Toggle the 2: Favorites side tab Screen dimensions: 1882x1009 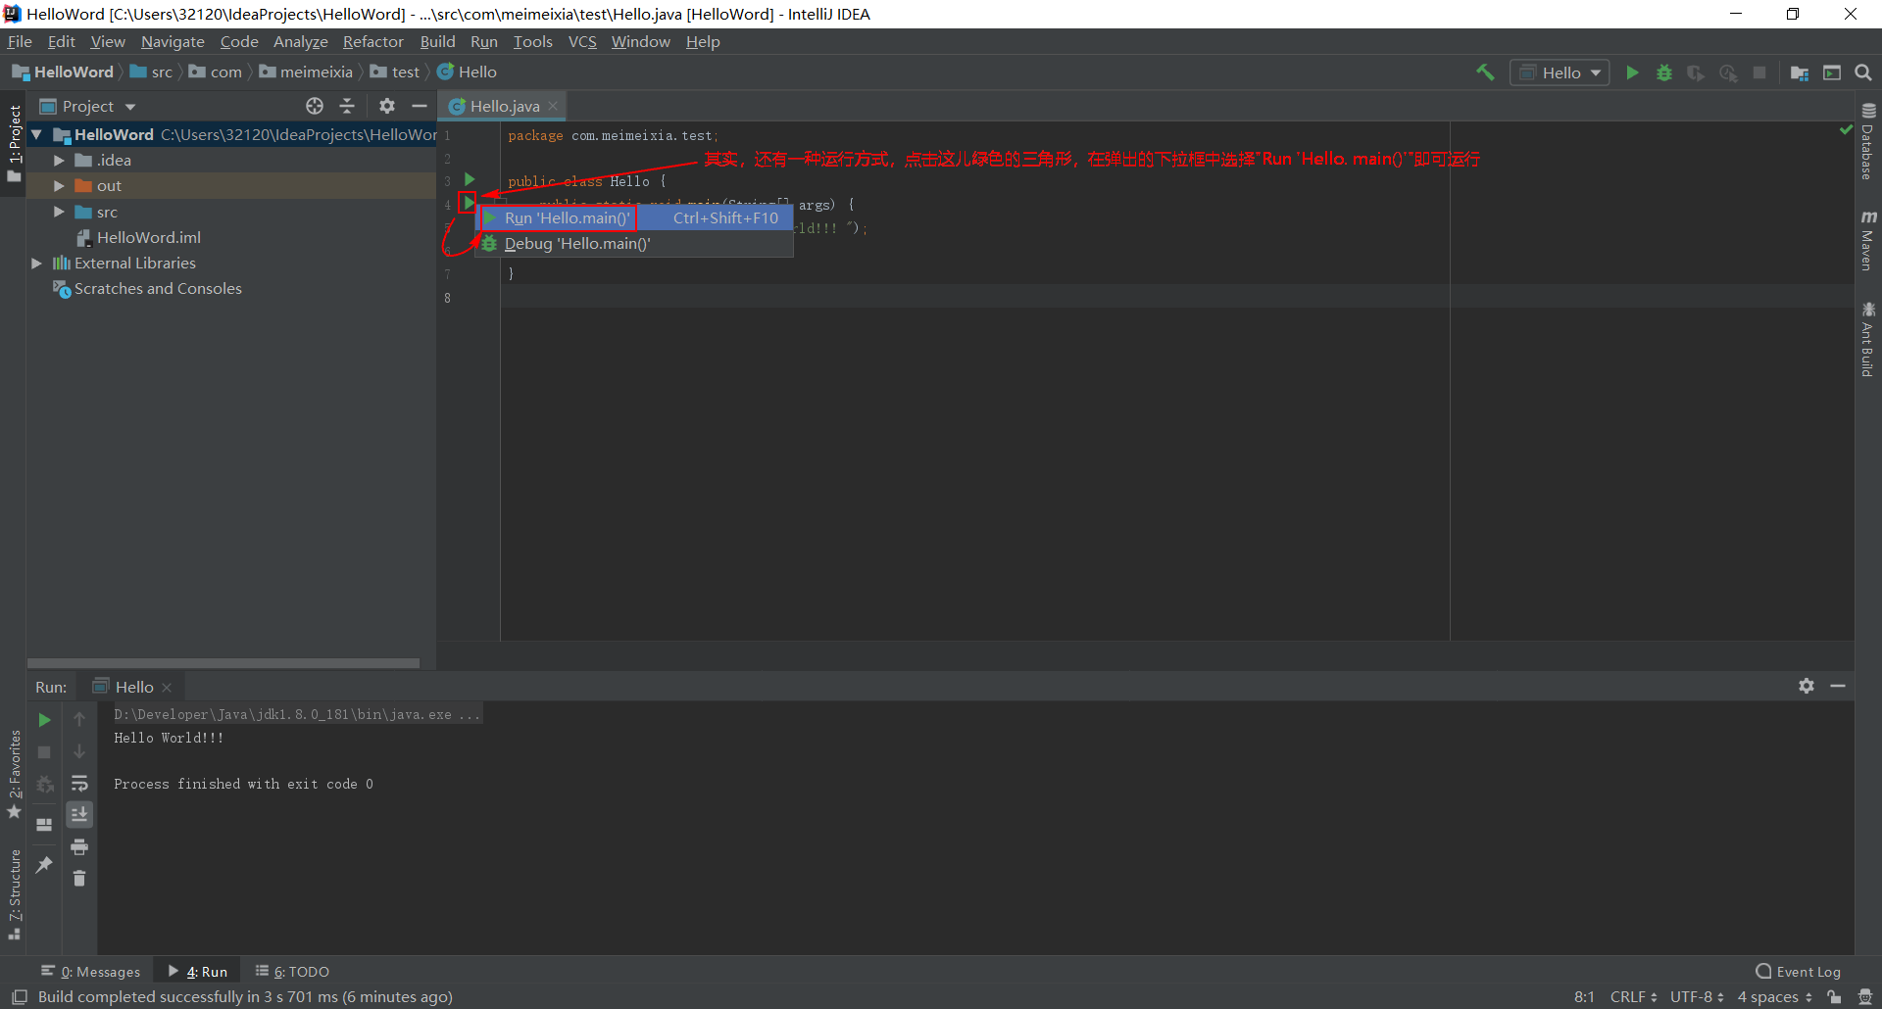pyautogui.click(x=14, y=774)
